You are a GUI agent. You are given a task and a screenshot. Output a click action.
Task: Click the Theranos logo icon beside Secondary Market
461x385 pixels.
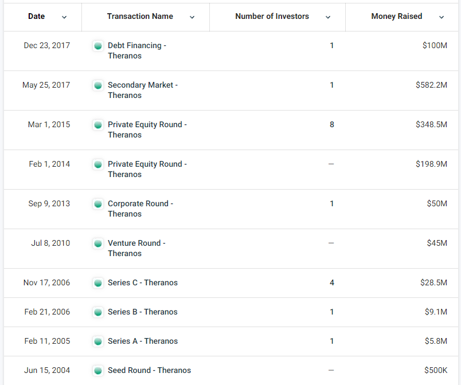[98, 85]
